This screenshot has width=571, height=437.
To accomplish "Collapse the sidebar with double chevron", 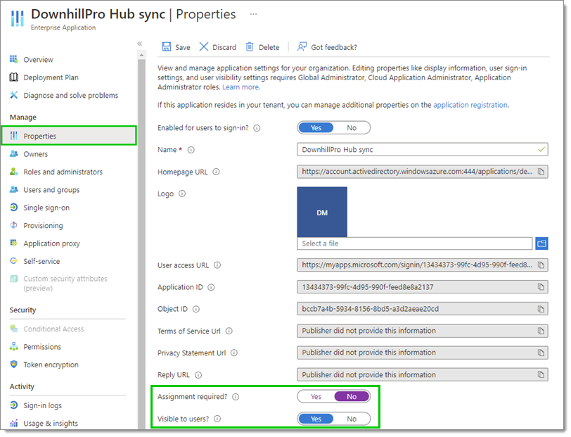I will [x=140, y=44].
